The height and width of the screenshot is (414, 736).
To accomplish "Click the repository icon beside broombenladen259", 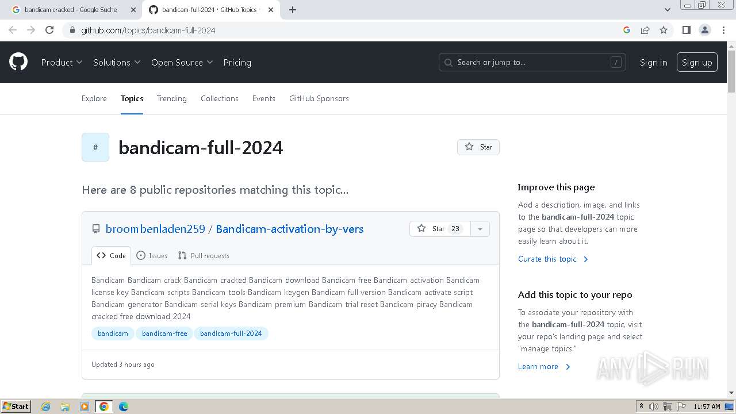I will pos(96,229).
